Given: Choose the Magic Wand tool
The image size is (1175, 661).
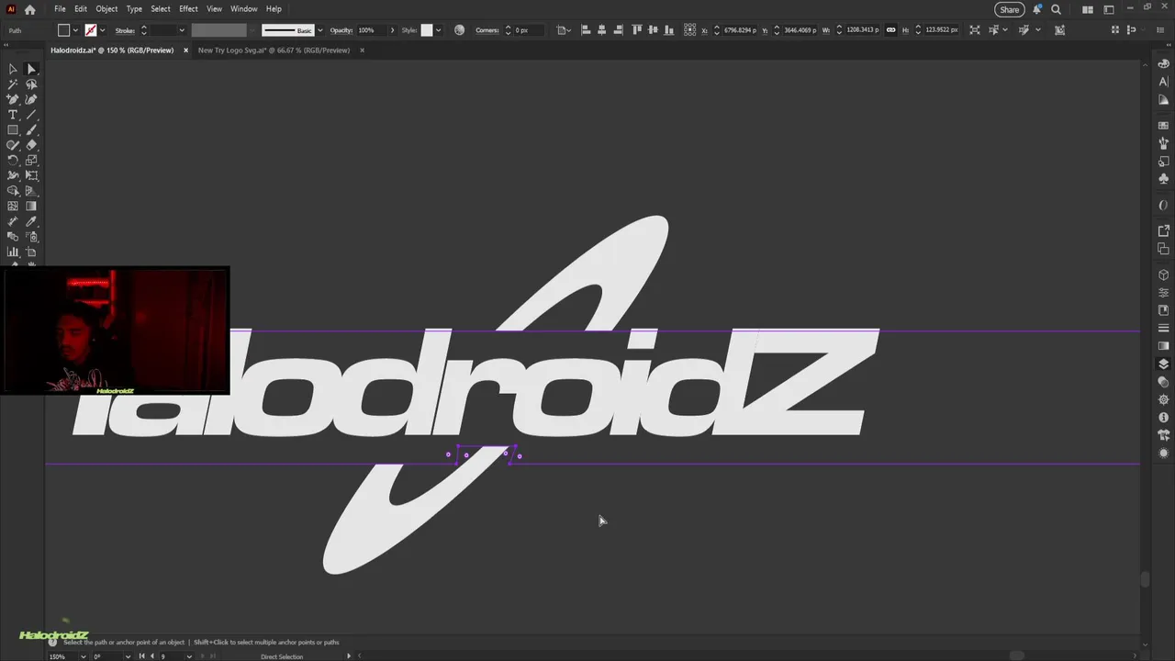Looking at the screenshot, I should click(13, 84).
